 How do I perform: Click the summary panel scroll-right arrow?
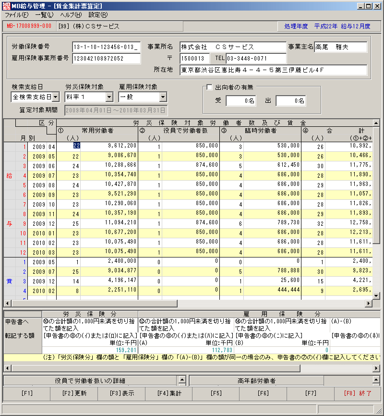click(376, 368)
